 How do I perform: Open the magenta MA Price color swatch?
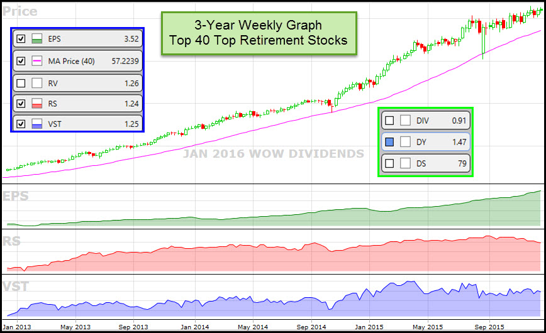point(37,61)
